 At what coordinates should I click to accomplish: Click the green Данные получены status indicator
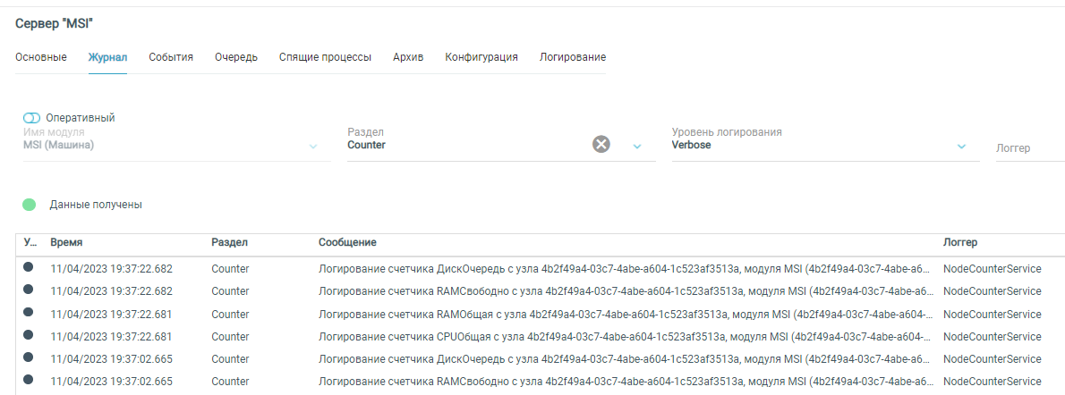(30, 205)
